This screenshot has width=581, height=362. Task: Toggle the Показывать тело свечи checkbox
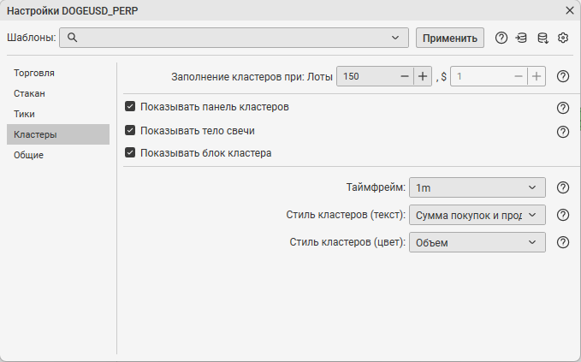tap(131, 131)
